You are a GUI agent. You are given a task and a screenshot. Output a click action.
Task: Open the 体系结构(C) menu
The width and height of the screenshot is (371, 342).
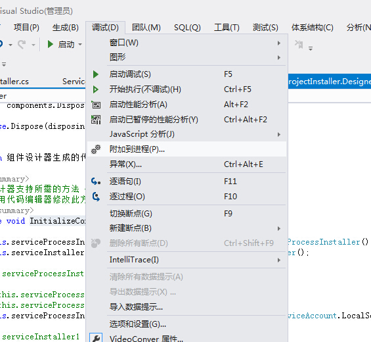coord(313,28)
